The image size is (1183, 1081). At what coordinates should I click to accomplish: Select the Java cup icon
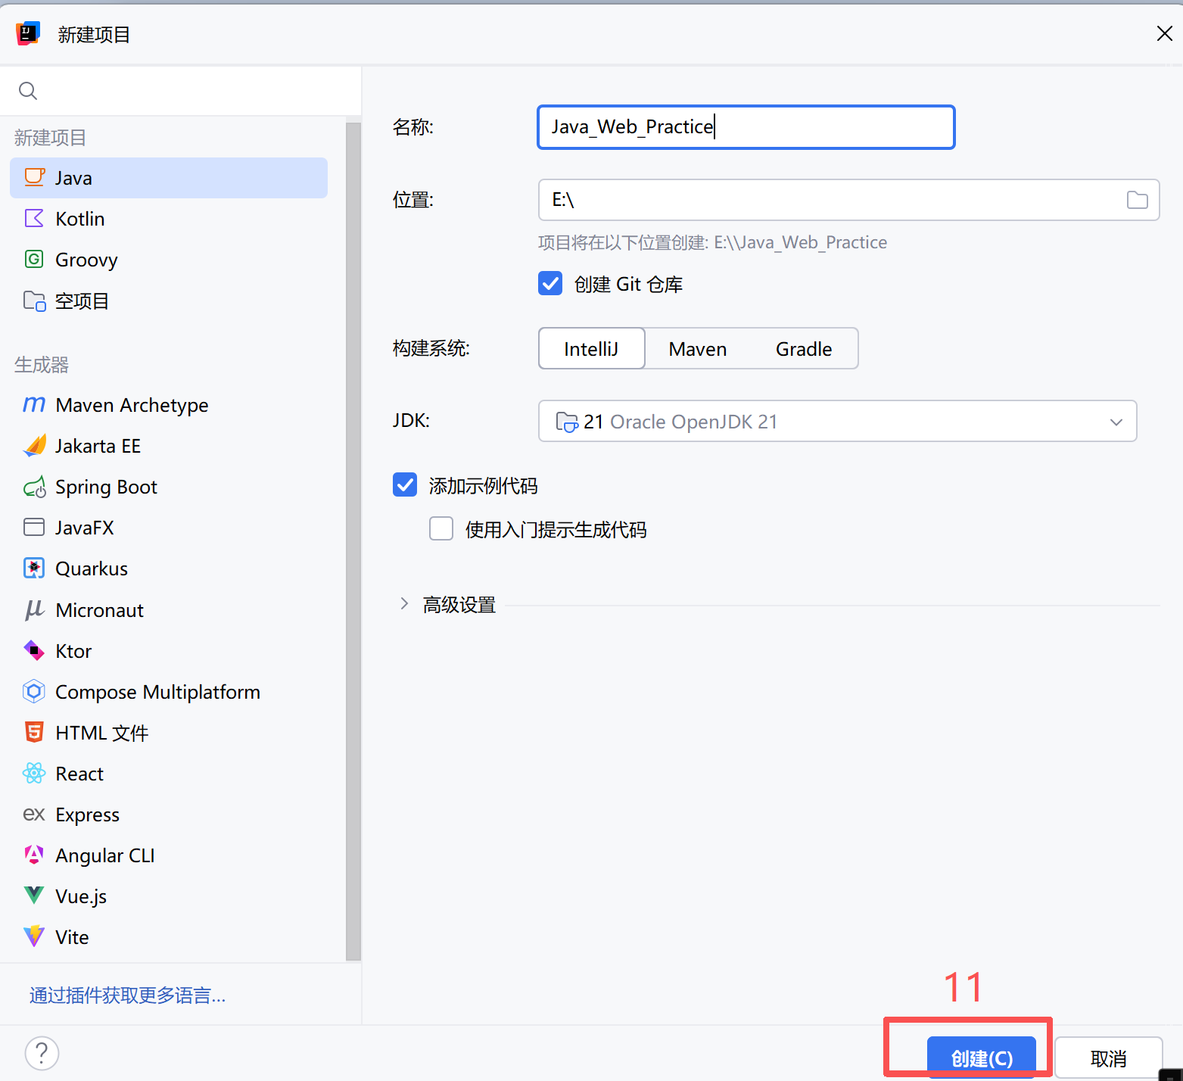34,177
